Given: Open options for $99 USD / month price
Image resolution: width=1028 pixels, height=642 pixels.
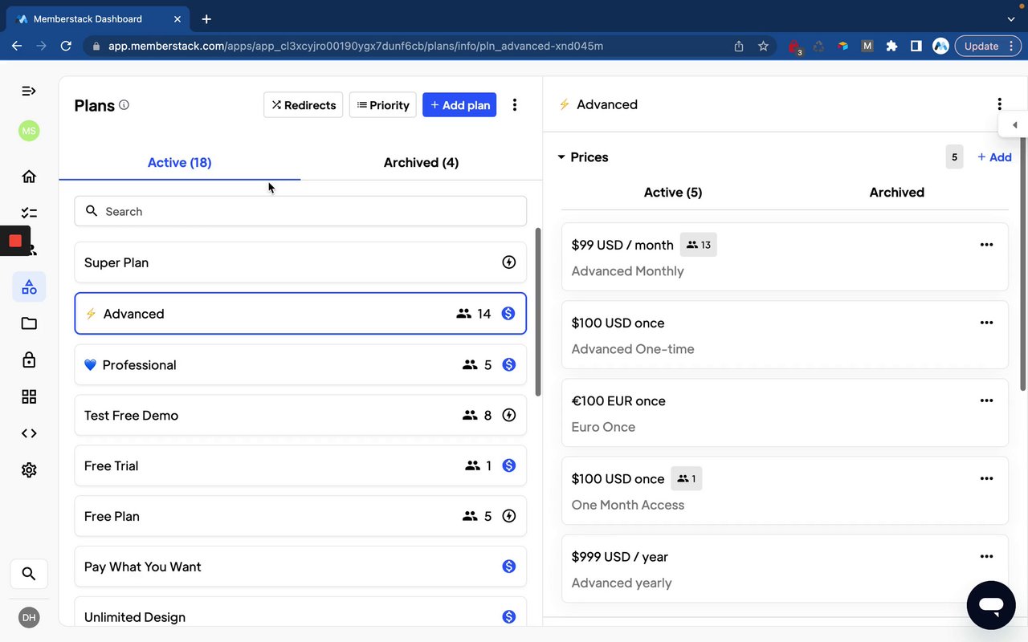Looking at the screenshot, I should point(986,245).
